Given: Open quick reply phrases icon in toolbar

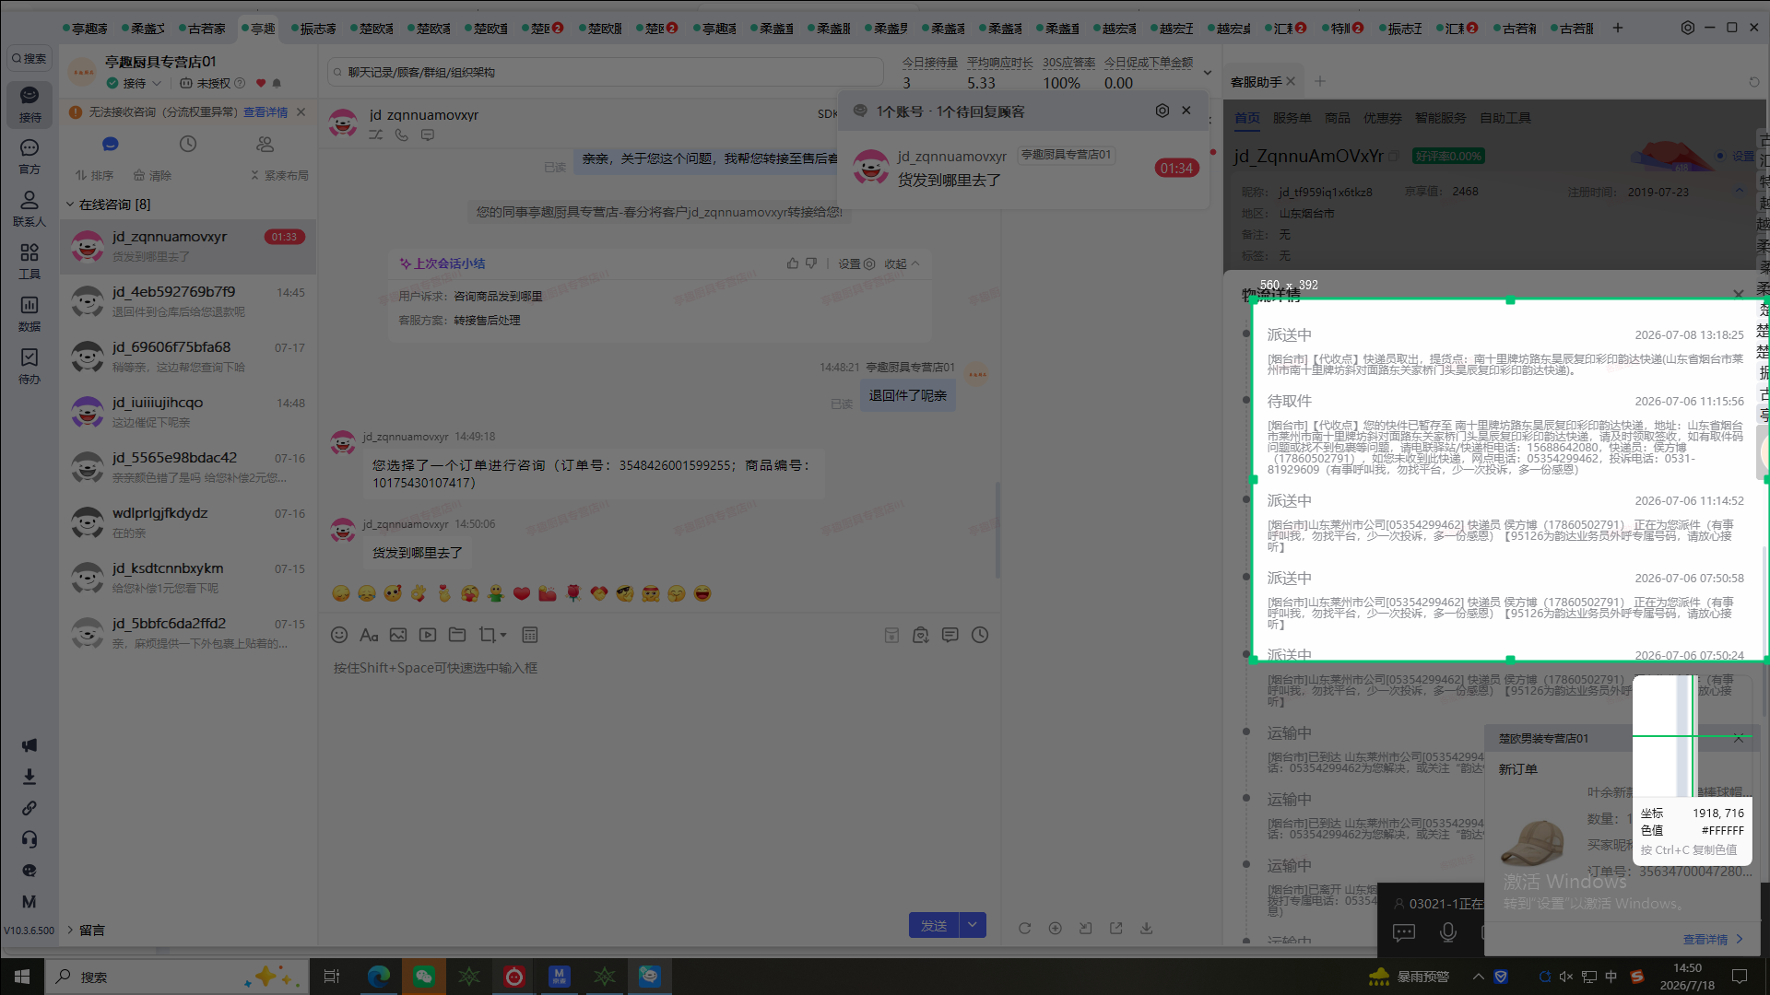Looking at the screenshot, I should tap(950, 635).
